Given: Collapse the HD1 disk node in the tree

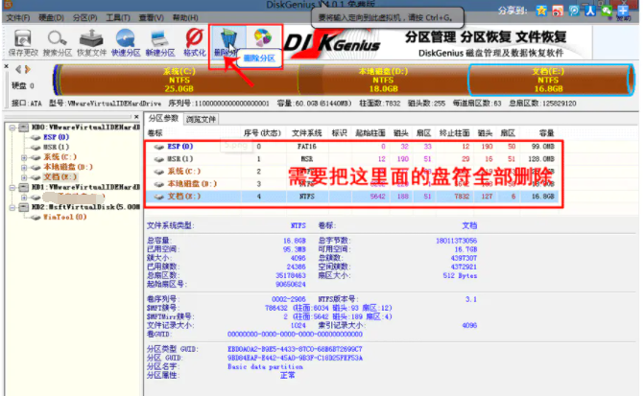Looking at the screenshot, I should 12,188.
